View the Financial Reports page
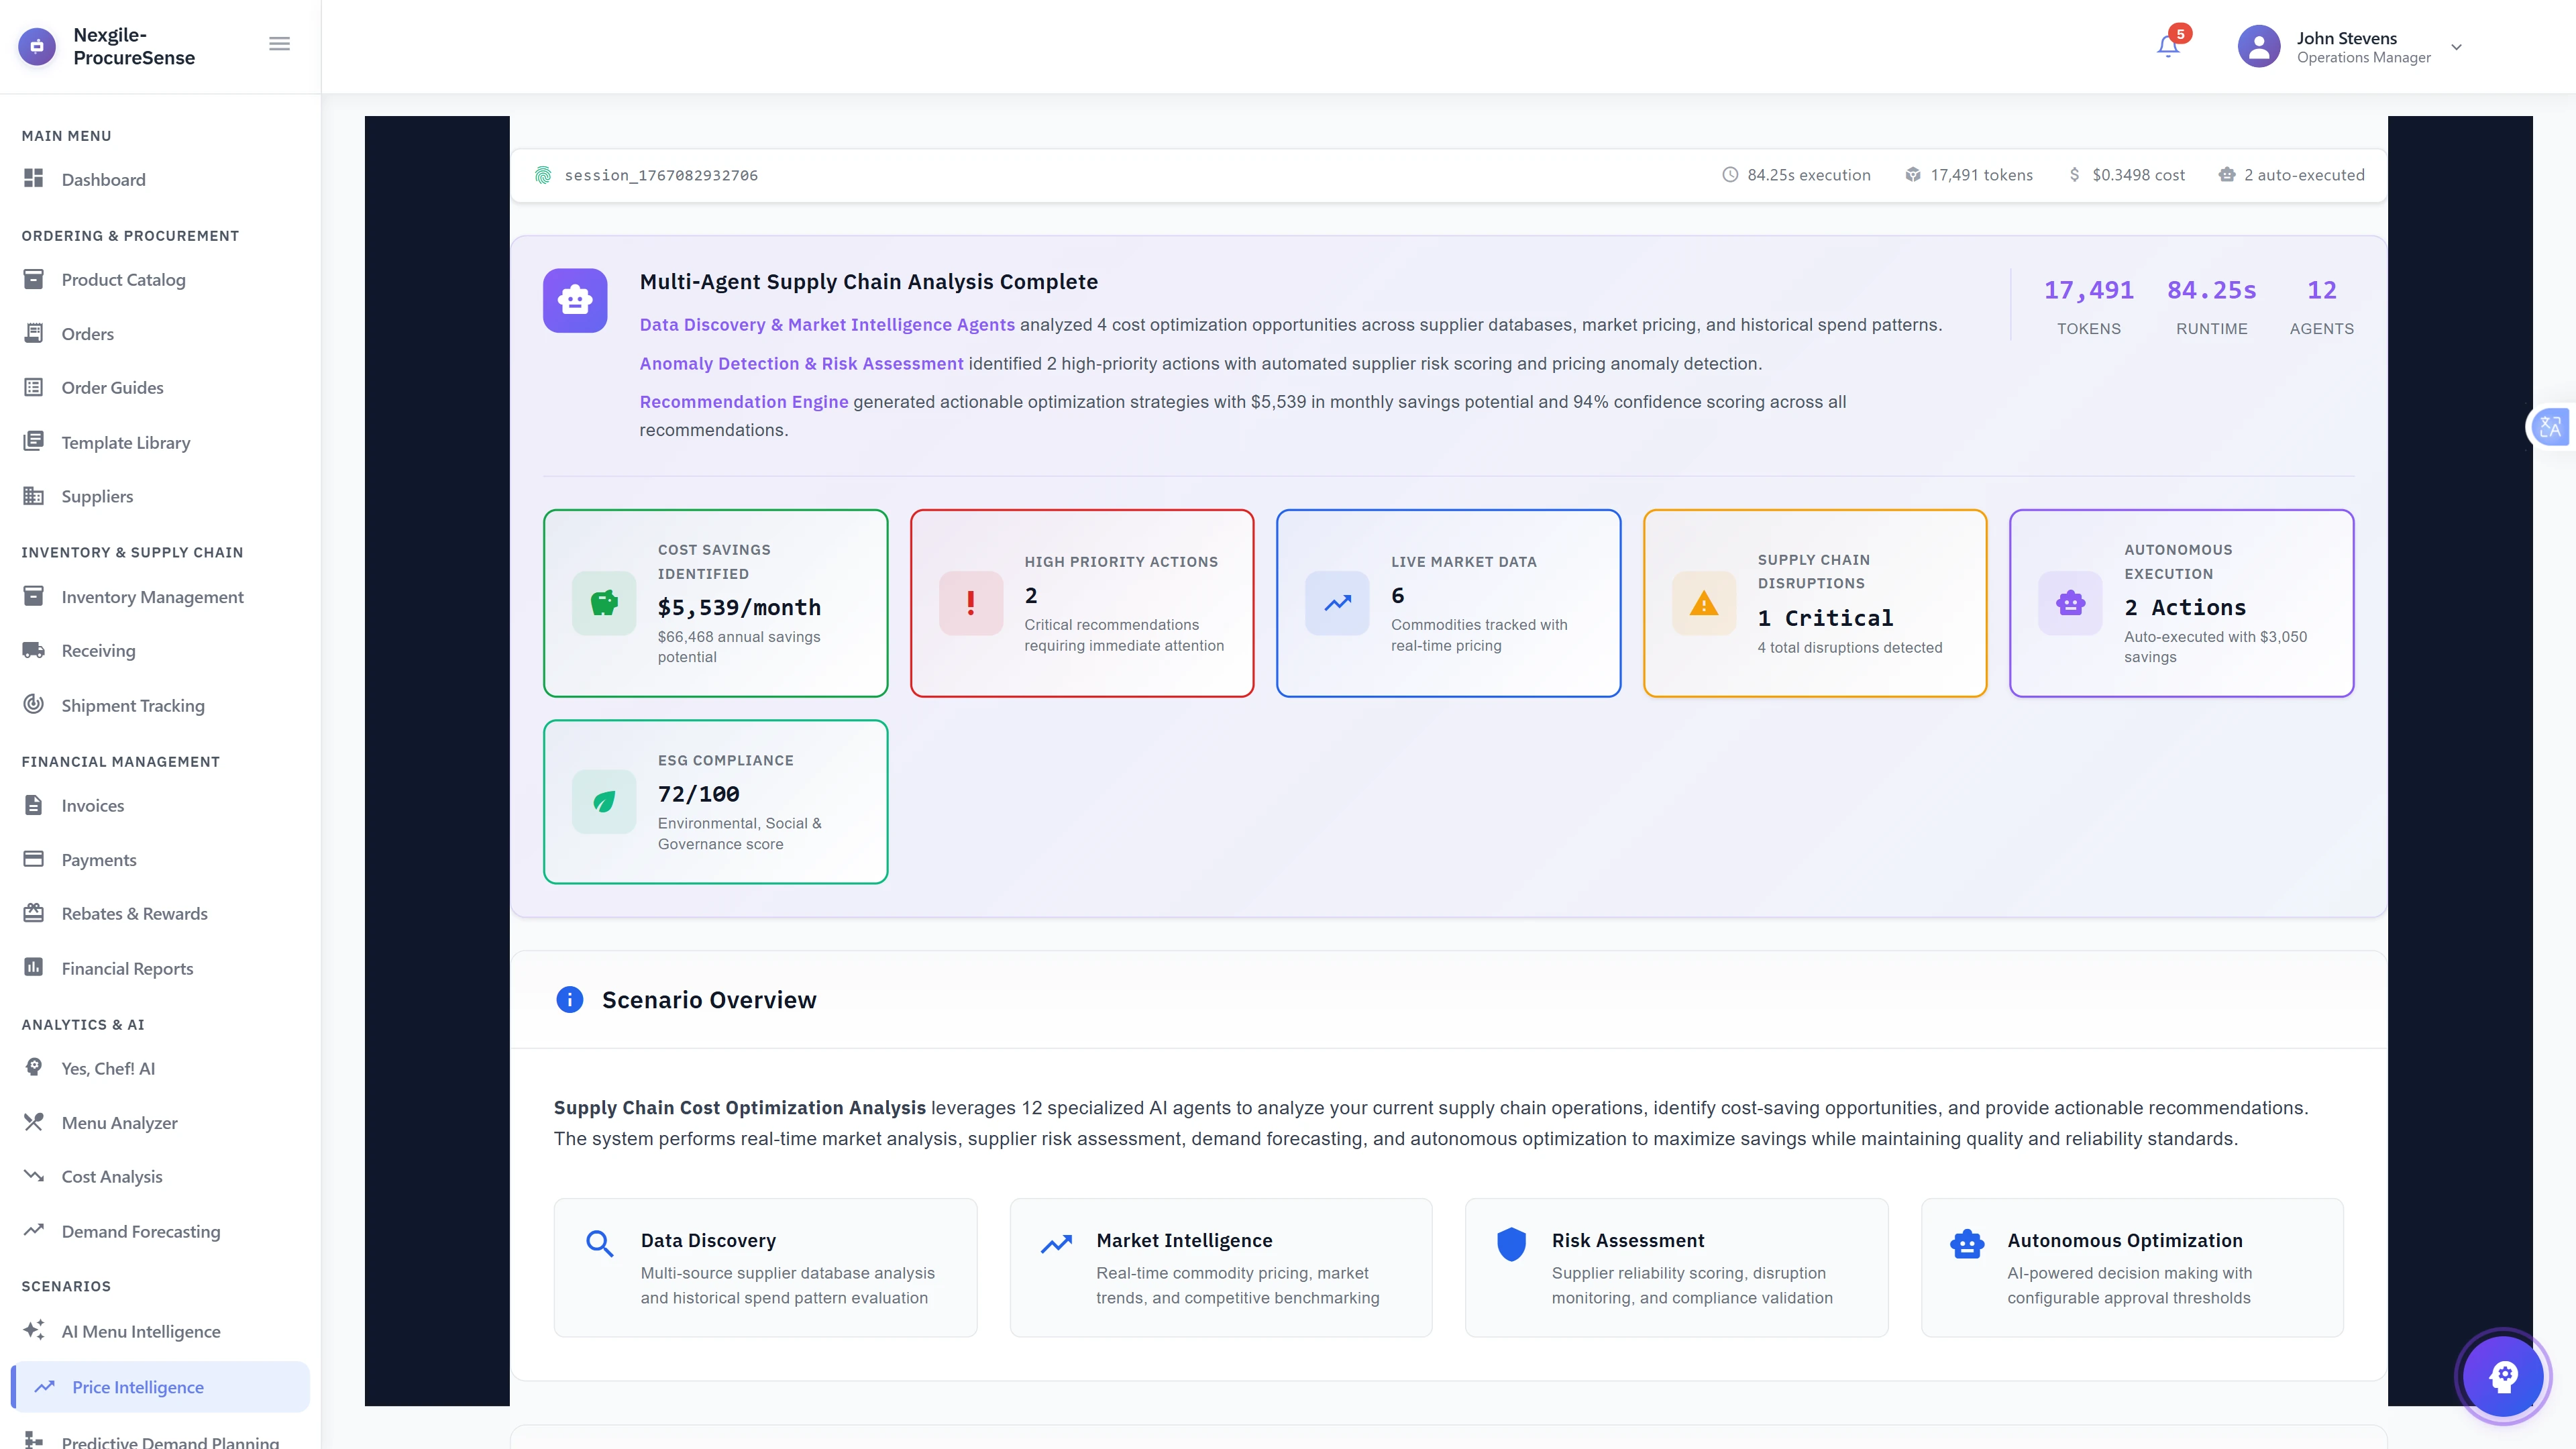Screen dimensions: 2576x1449 pyautogui.click(x=126, y=968)
